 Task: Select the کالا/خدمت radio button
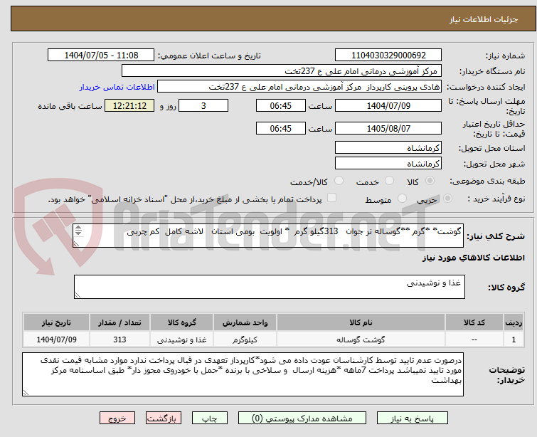[339, 181]
